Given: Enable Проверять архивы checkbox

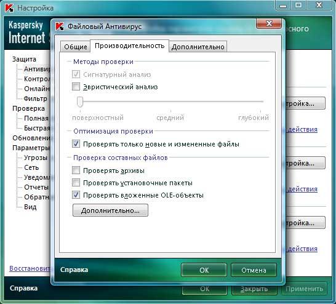Looking at the screenshot, I should tap(76, 170).
